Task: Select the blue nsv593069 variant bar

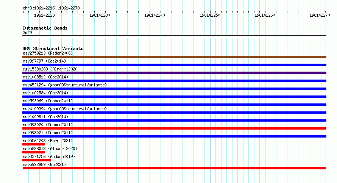Action: point(174,105)
